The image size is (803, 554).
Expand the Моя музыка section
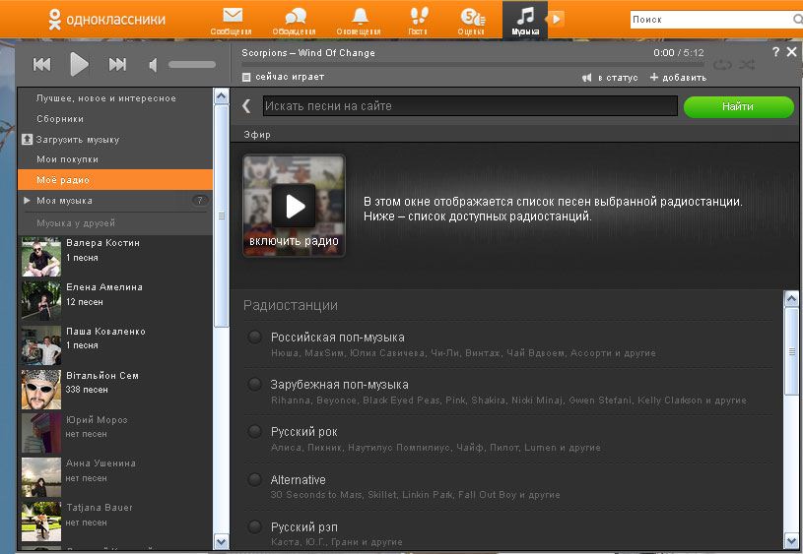pyautogui.click(x=28, y=201)
